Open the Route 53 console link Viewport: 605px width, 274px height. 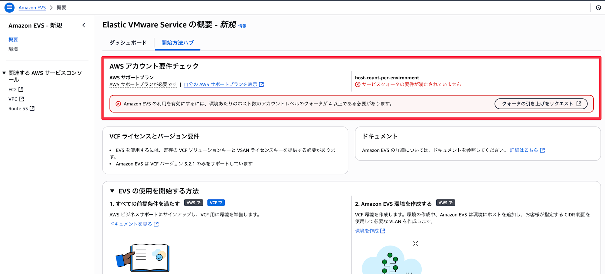[x=21, y=109]
